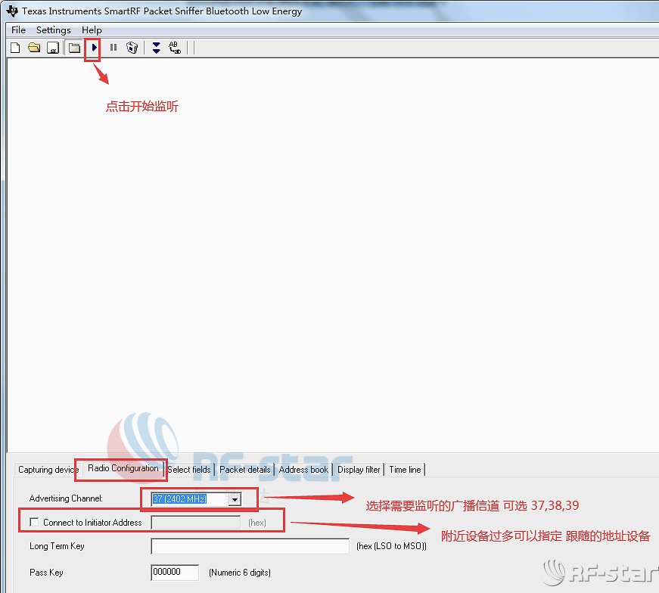
Task: Click the Initiator Address hex field
Action: tap(196, 523)
